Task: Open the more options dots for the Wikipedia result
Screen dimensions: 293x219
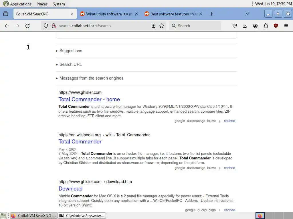Action: [x=220, y=168]
